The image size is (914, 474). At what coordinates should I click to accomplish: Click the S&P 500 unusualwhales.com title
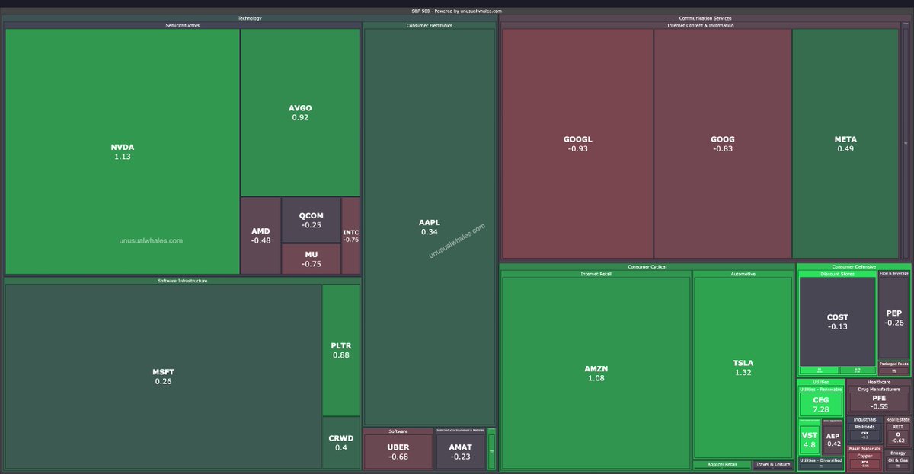tap(456, 11)
